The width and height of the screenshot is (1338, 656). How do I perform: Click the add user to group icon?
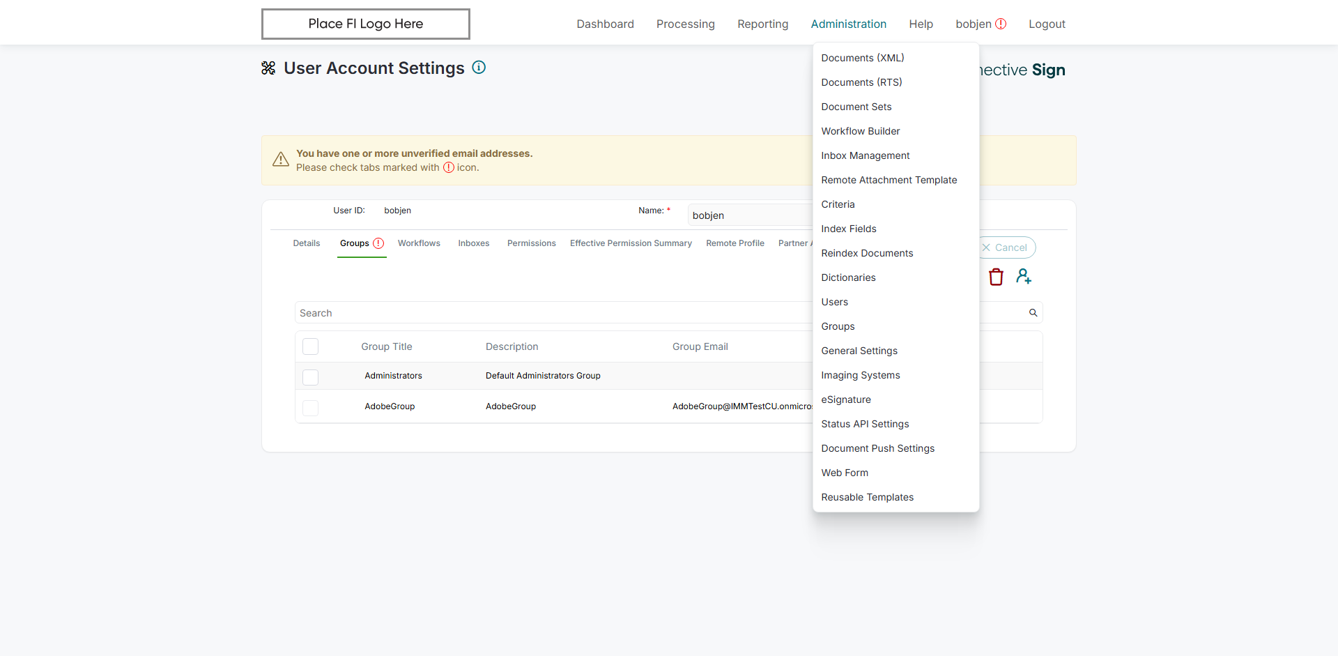tap(1023, 277)
